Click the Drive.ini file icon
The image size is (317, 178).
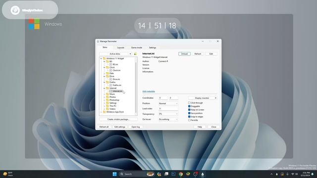(x=110, y=79)
